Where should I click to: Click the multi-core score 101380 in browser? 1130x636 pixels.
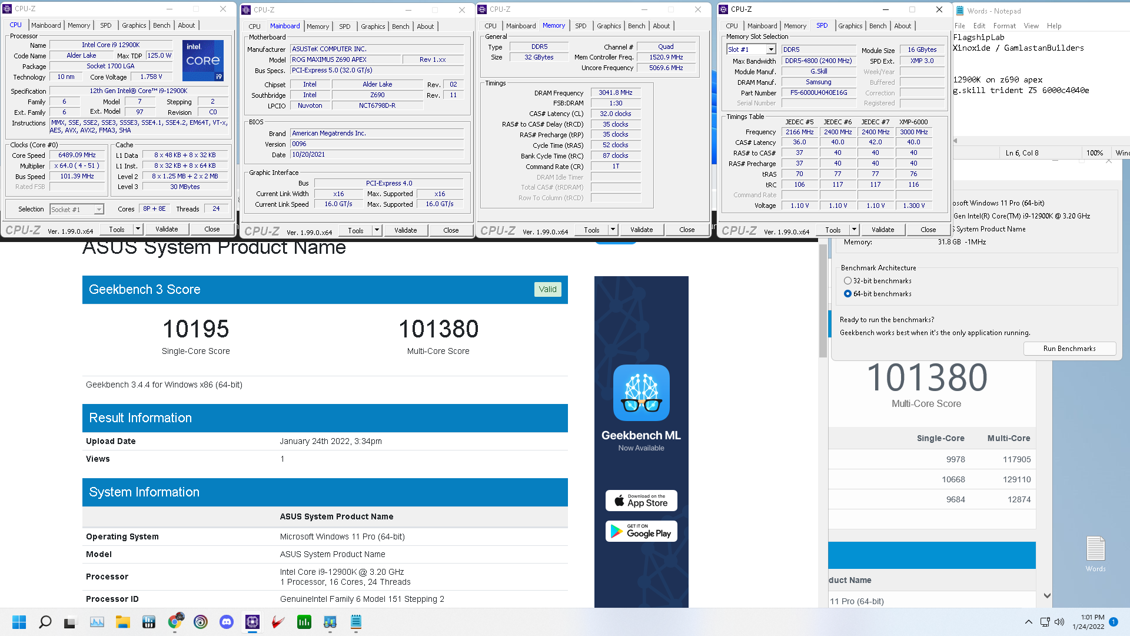pyautogui.click(x=438, y=329)
